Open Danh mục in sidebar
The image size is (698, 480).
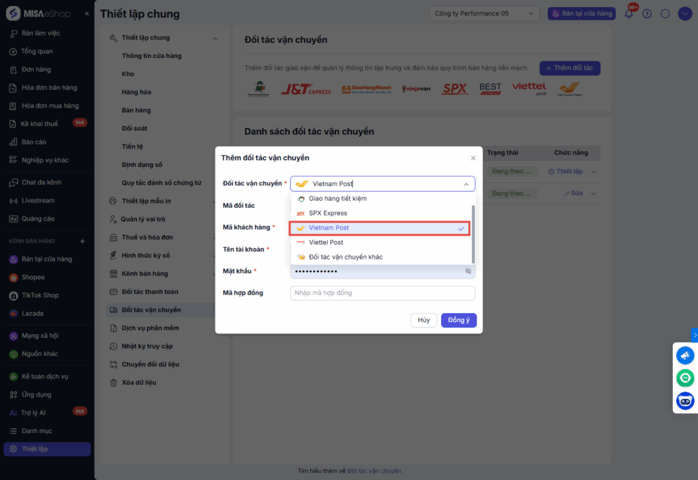coord(37,431)
